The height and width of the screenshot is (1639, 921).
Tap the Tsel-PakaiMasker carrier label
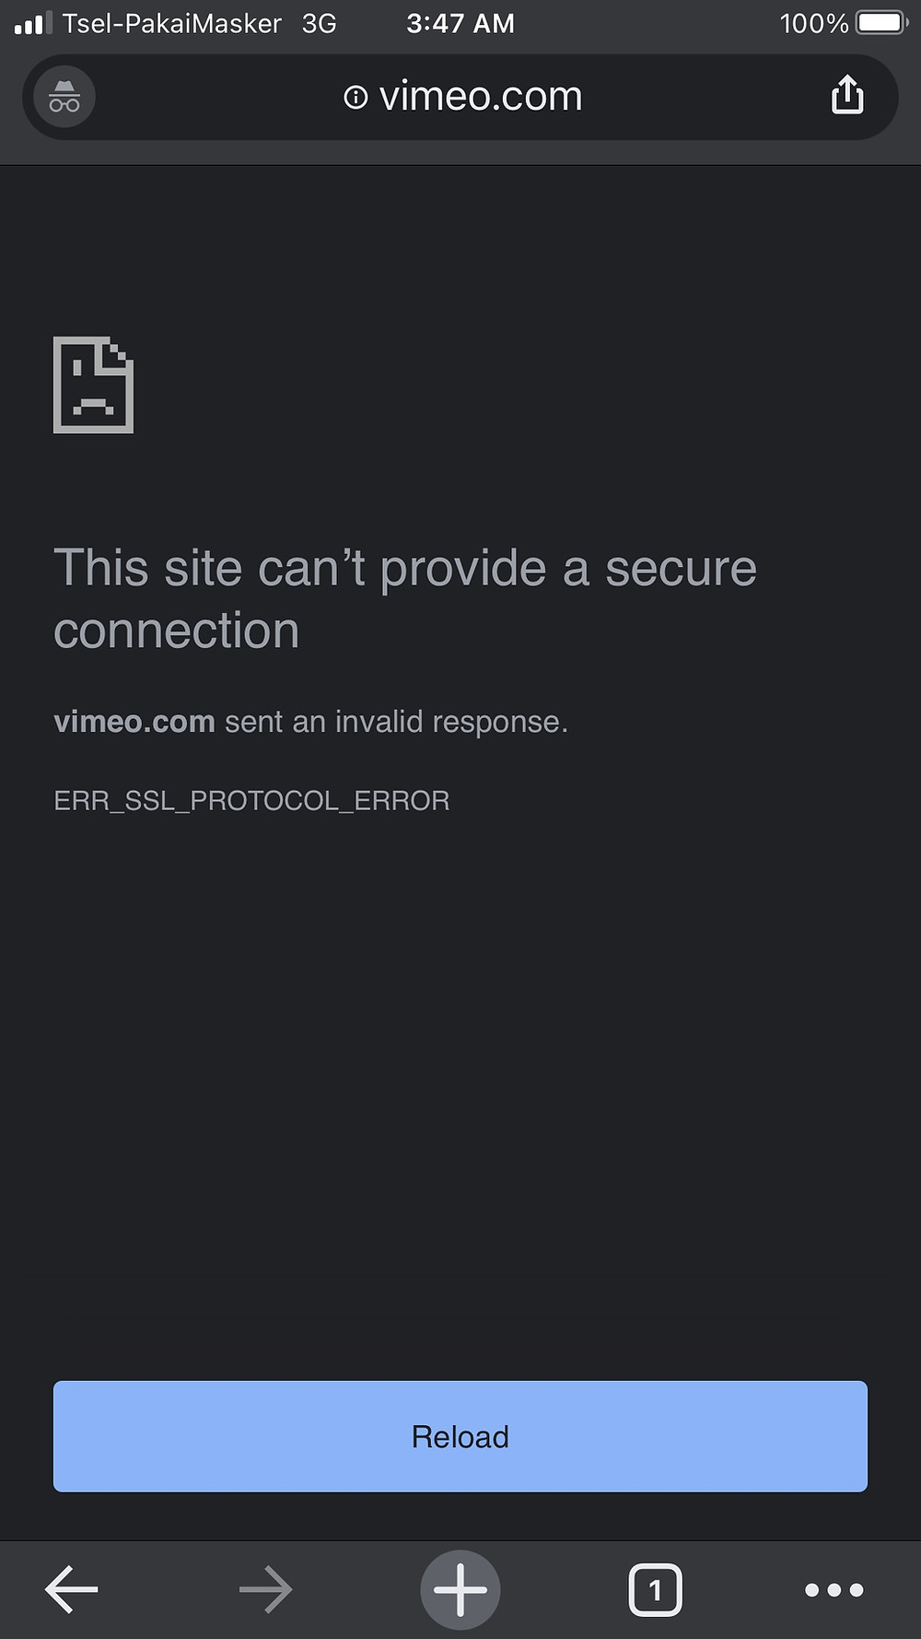point(172,23)
